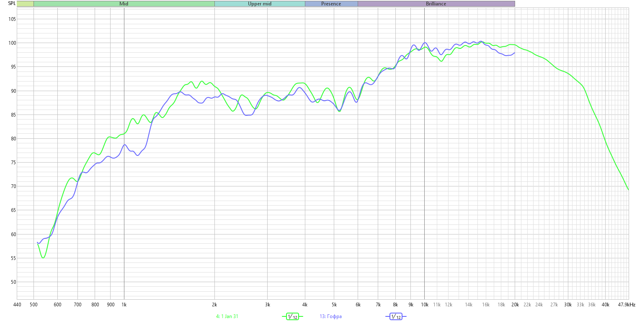Click the 50 dB level label
Image resolution: width=637 pixels, height=321 pixels.
click(13, 282)
